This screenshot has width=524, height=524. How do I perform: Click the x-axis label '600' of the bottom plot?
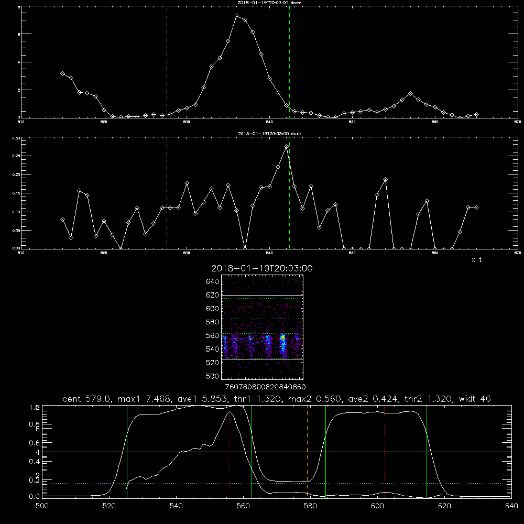tap(377, 506)
